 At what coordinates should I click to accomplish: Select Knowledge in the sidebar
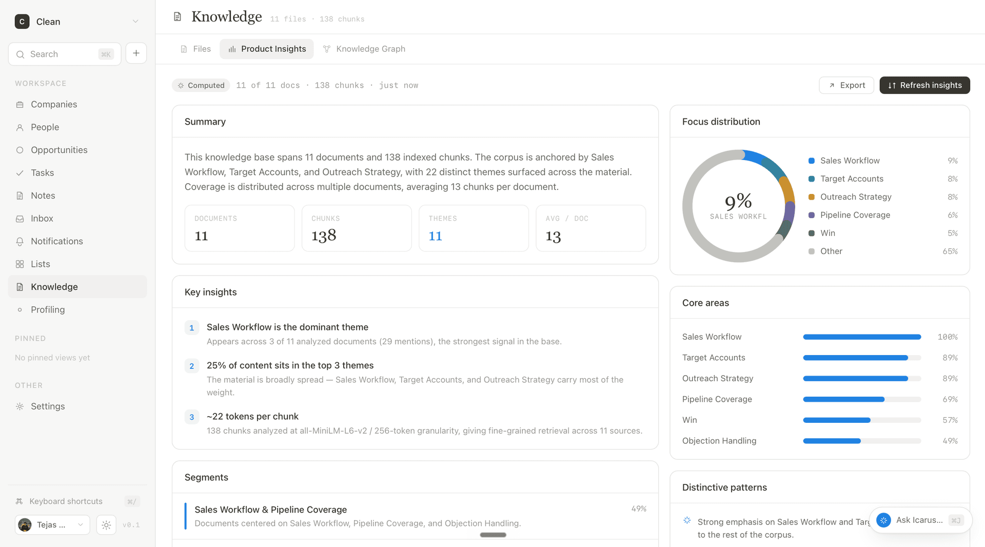(x=77, y=287)
